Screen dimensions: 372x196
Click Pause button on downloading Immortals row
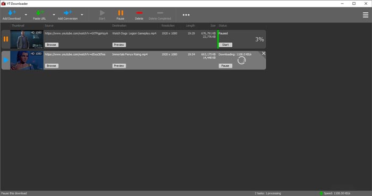click(x=225, y=66)
